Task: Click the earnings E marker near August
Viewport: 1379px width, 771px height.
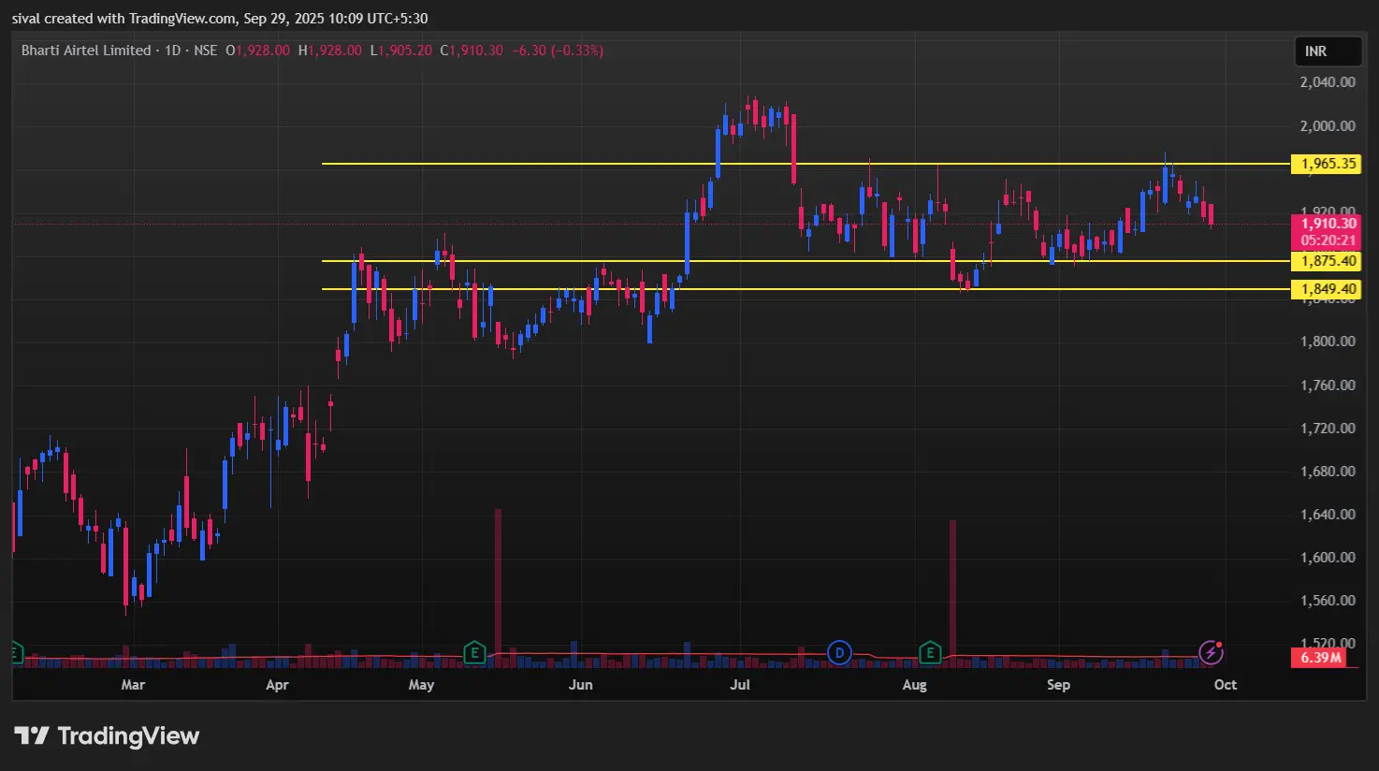Action: 930,652
